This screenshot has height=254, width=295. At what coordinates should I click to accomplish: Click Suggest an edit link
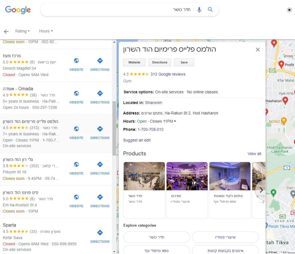pyautogui.click(x=137, y=140)
